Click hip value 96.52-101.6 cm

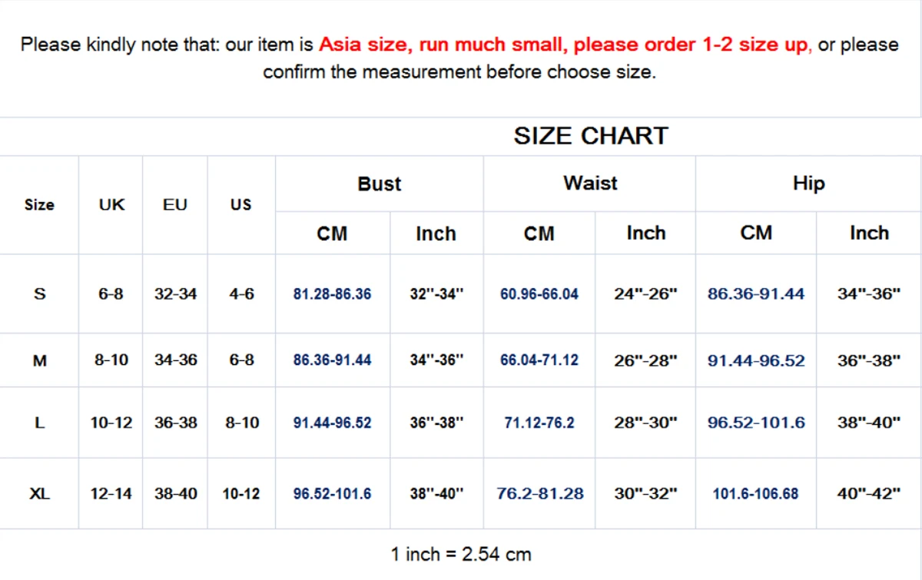pyautogui.click(x=756, y=423)
